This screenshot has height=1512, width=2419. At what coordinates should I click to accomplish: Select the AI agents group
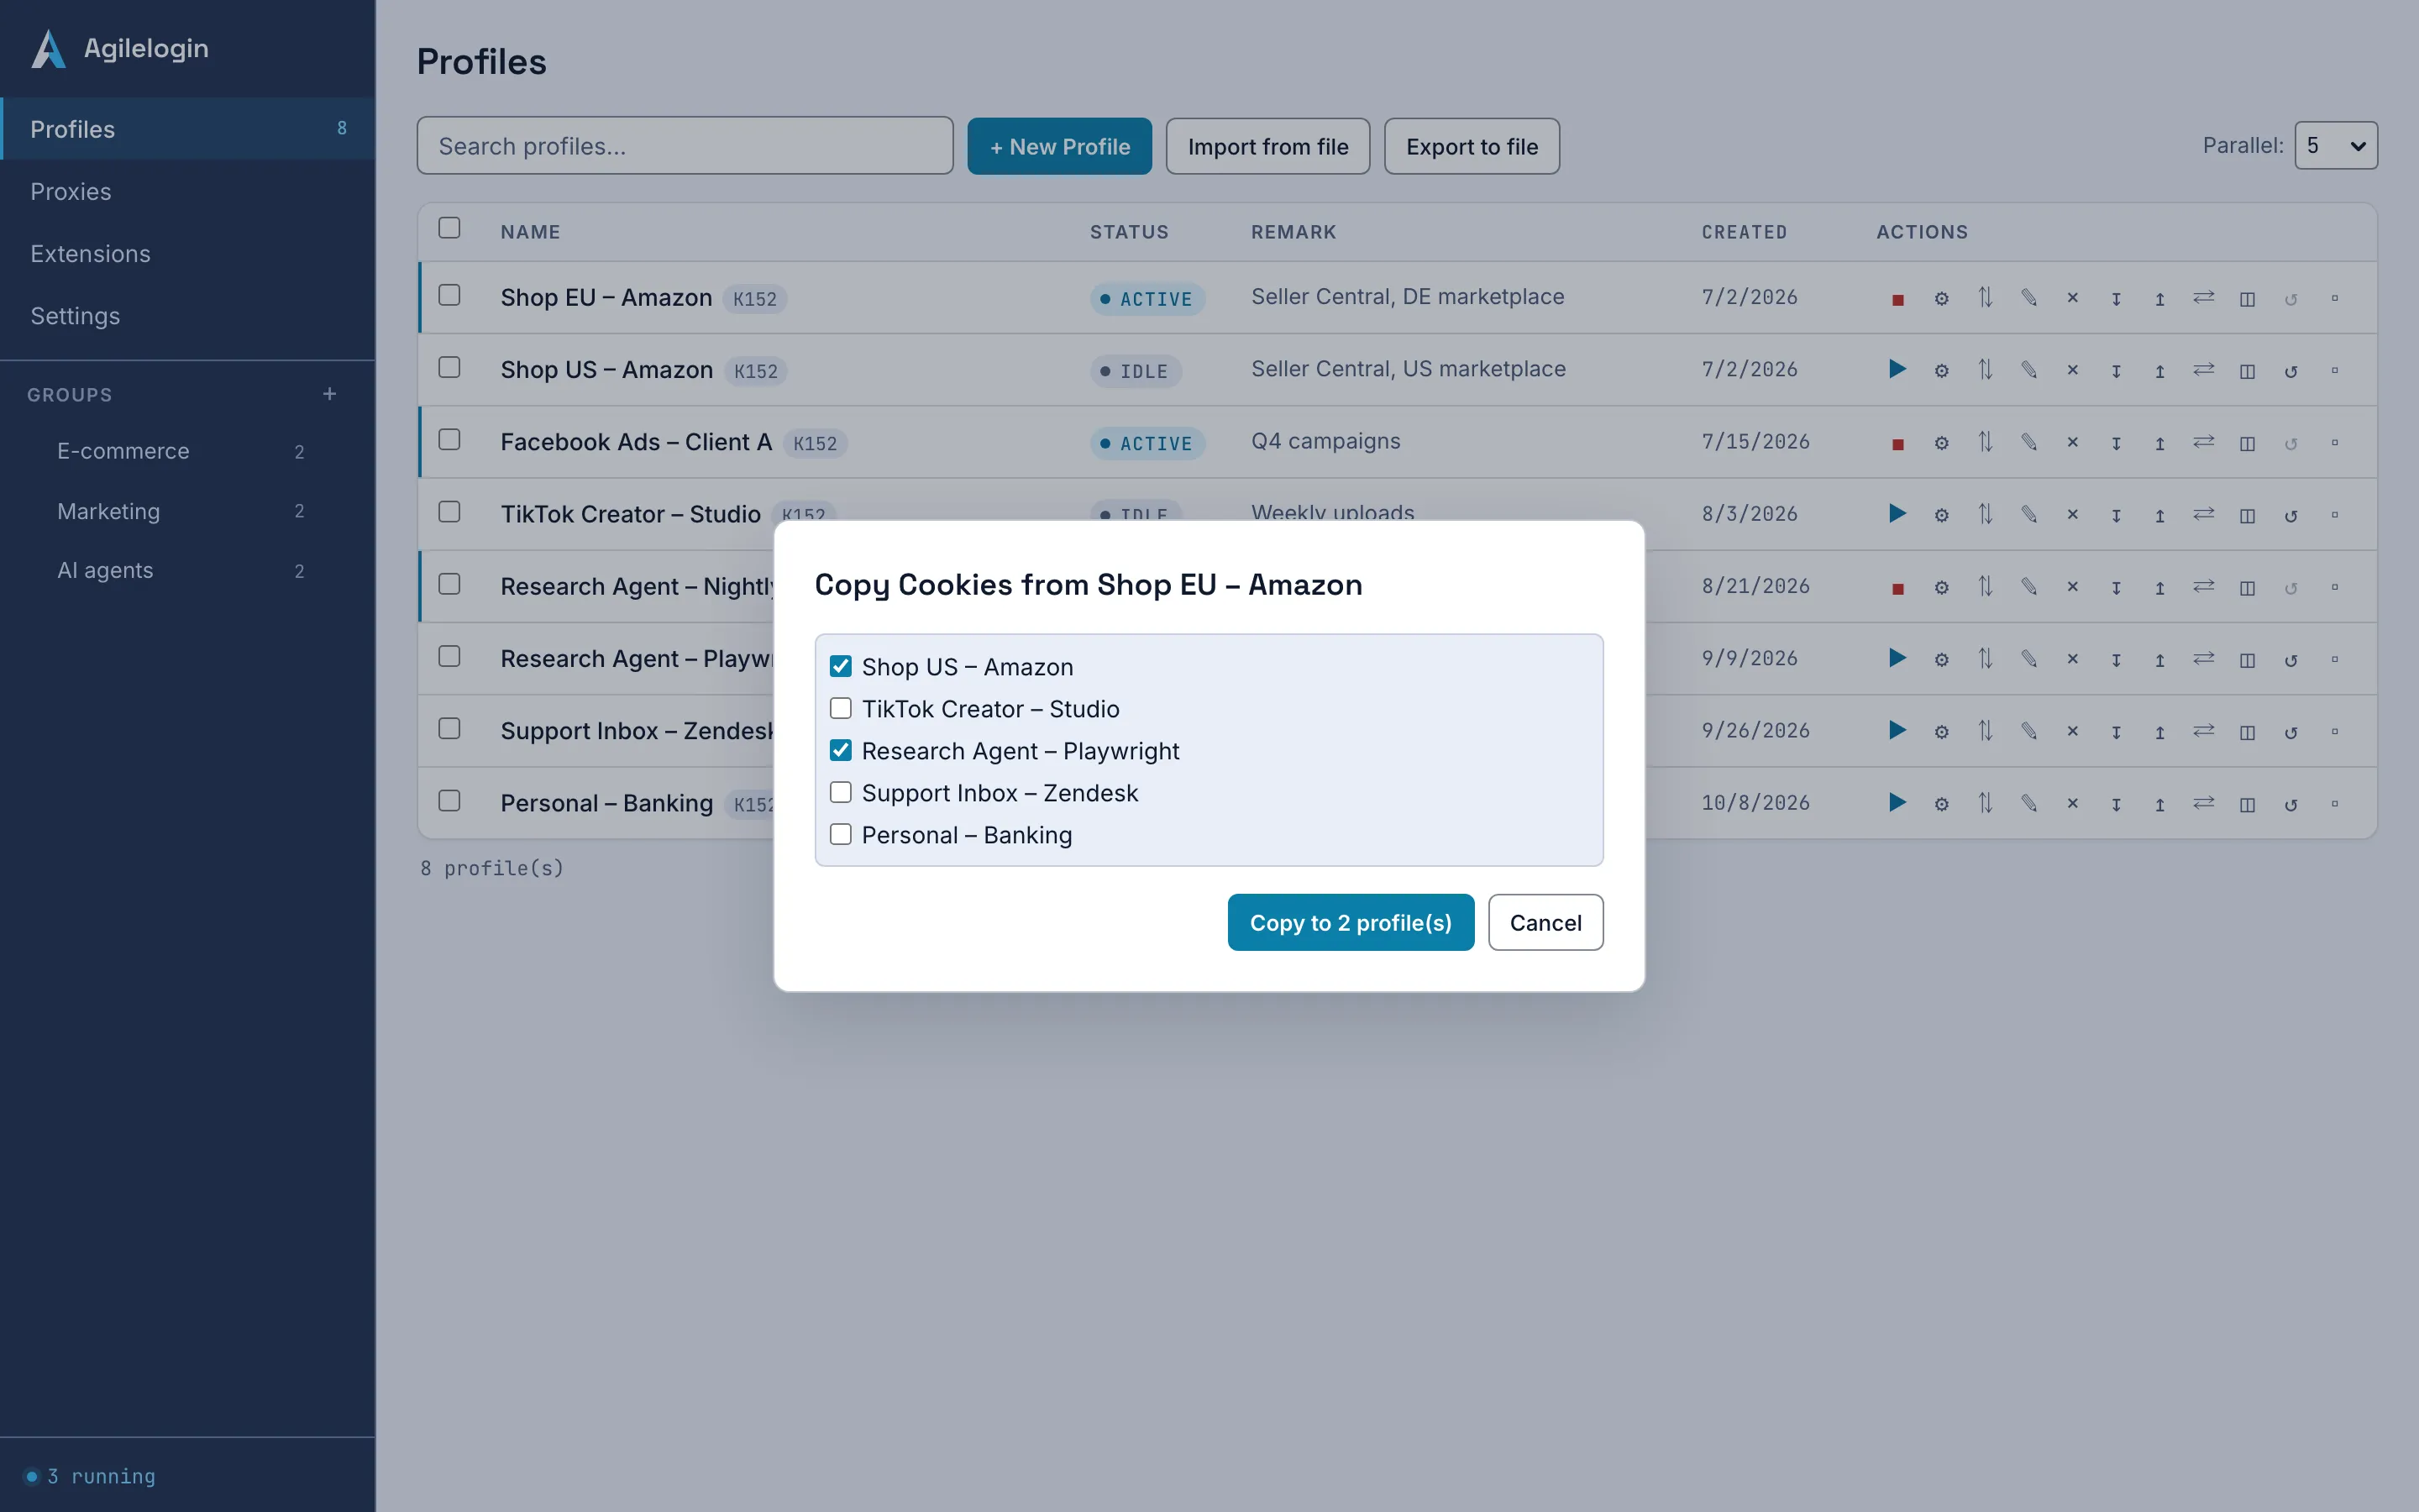tap(180, 570)
